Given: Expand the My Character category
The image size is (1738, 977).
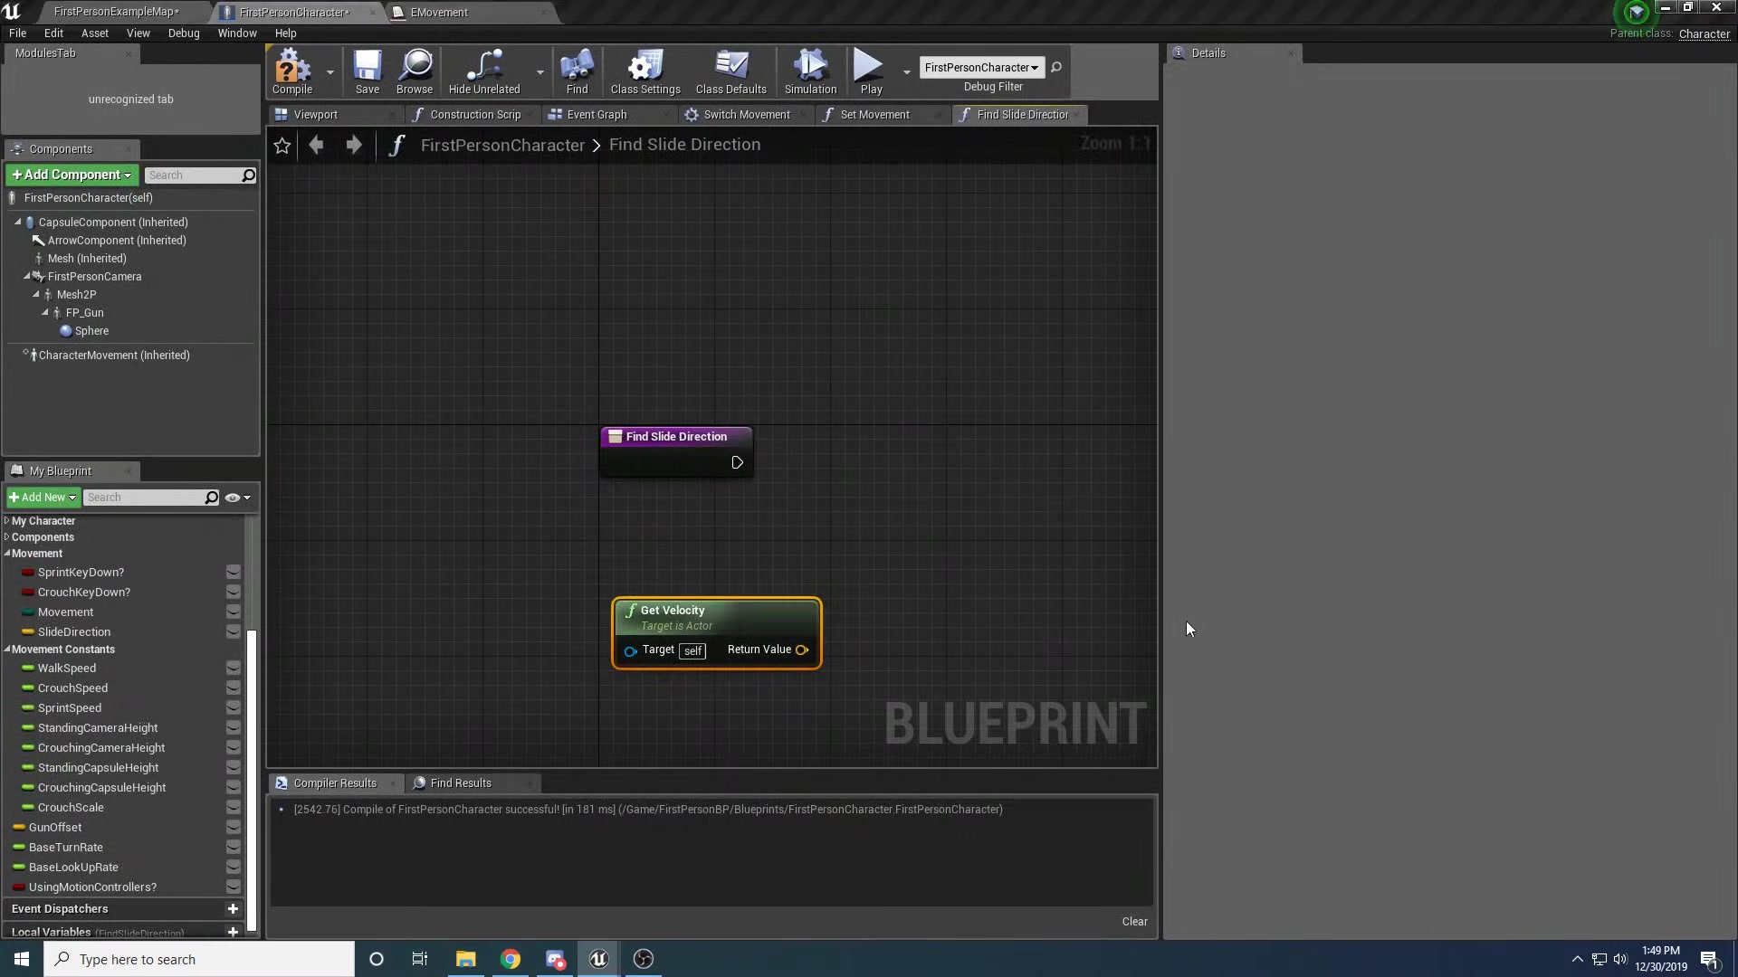Looking at the screenshot, I should click(7, 521).
